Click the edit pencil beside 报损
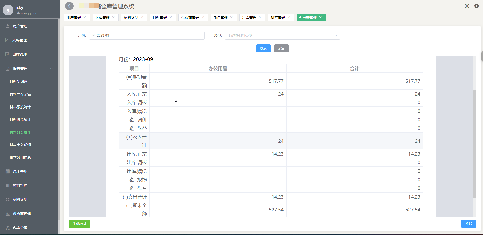This screenshot has height=235, width=483. (x=131, y=180)
